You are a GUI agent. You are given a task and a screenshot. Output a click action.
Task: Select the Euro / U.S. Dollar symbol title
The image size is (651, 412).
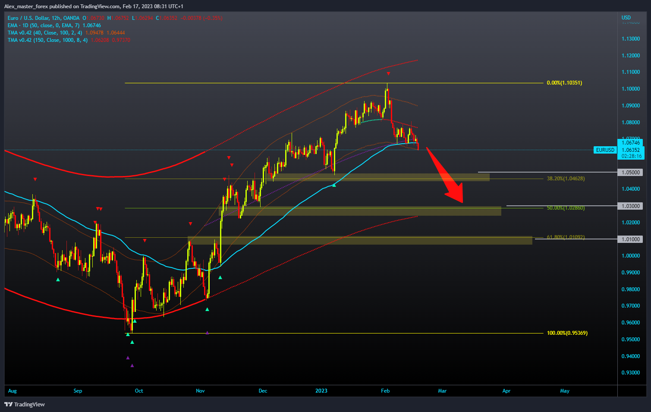pyautogui.click(x=44, y=18)
